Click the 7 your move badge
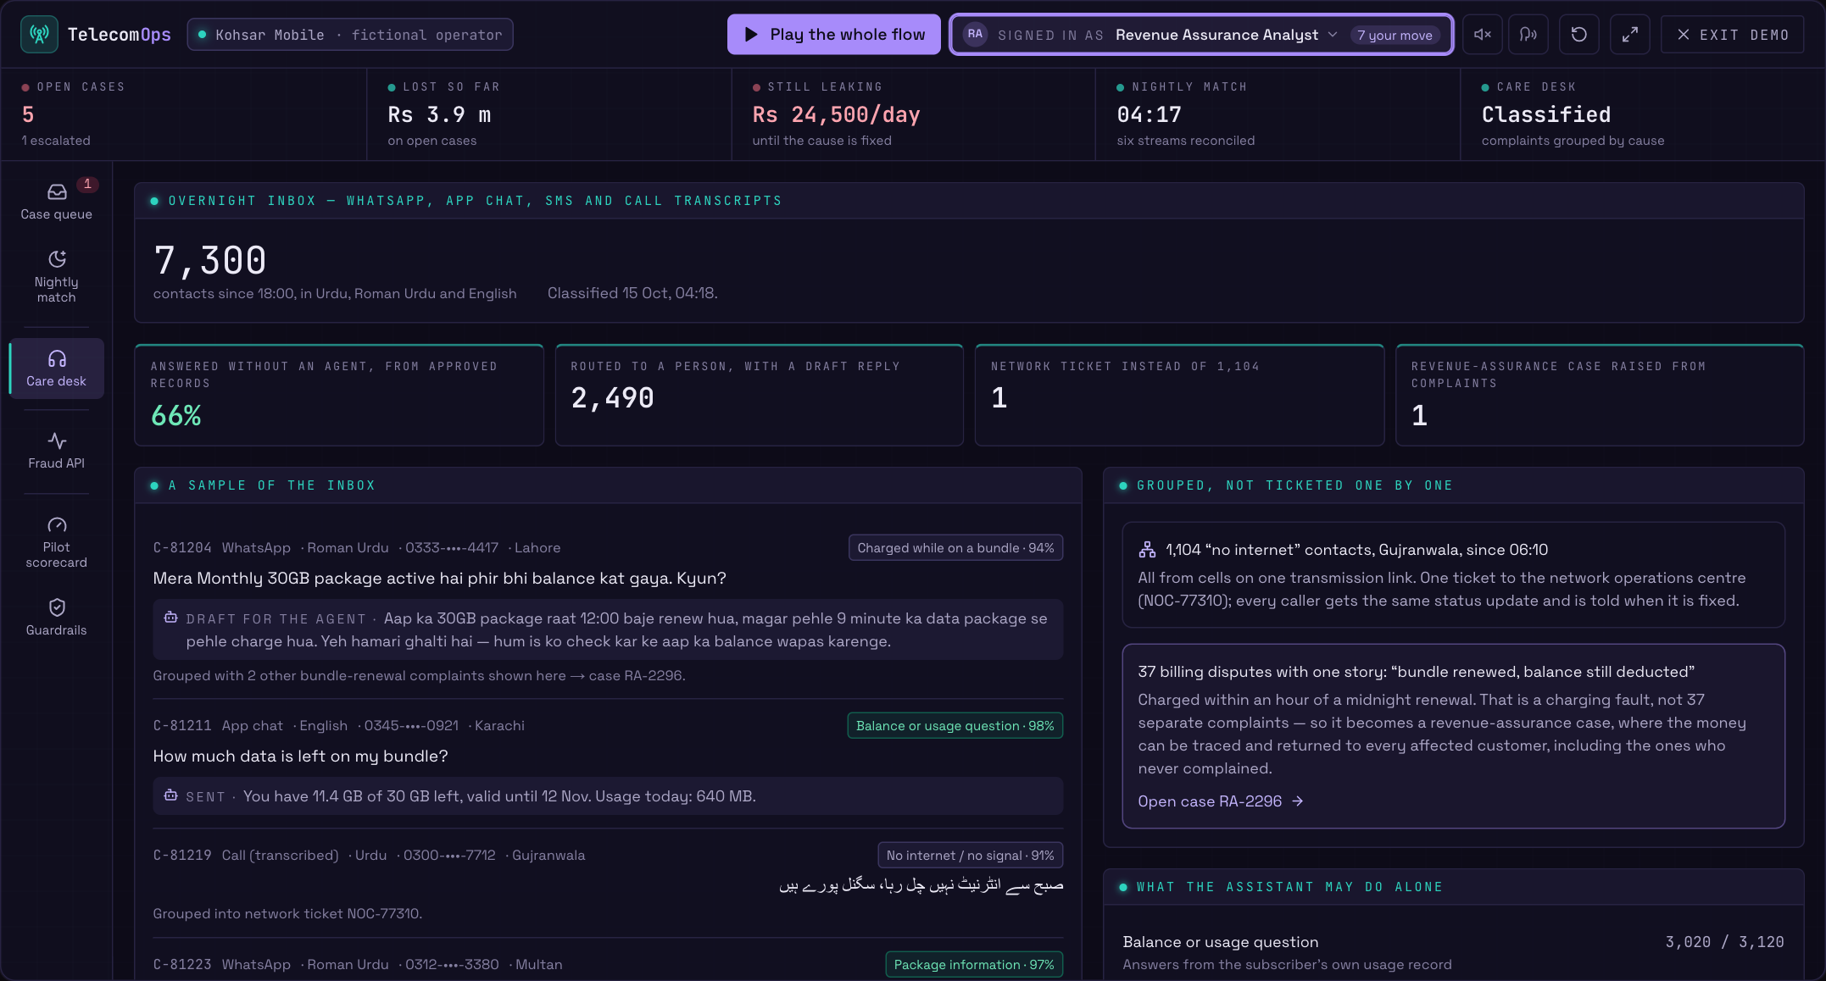Image resolution: width=1826 pixels, height=981 pixels. pos(1395,35)
